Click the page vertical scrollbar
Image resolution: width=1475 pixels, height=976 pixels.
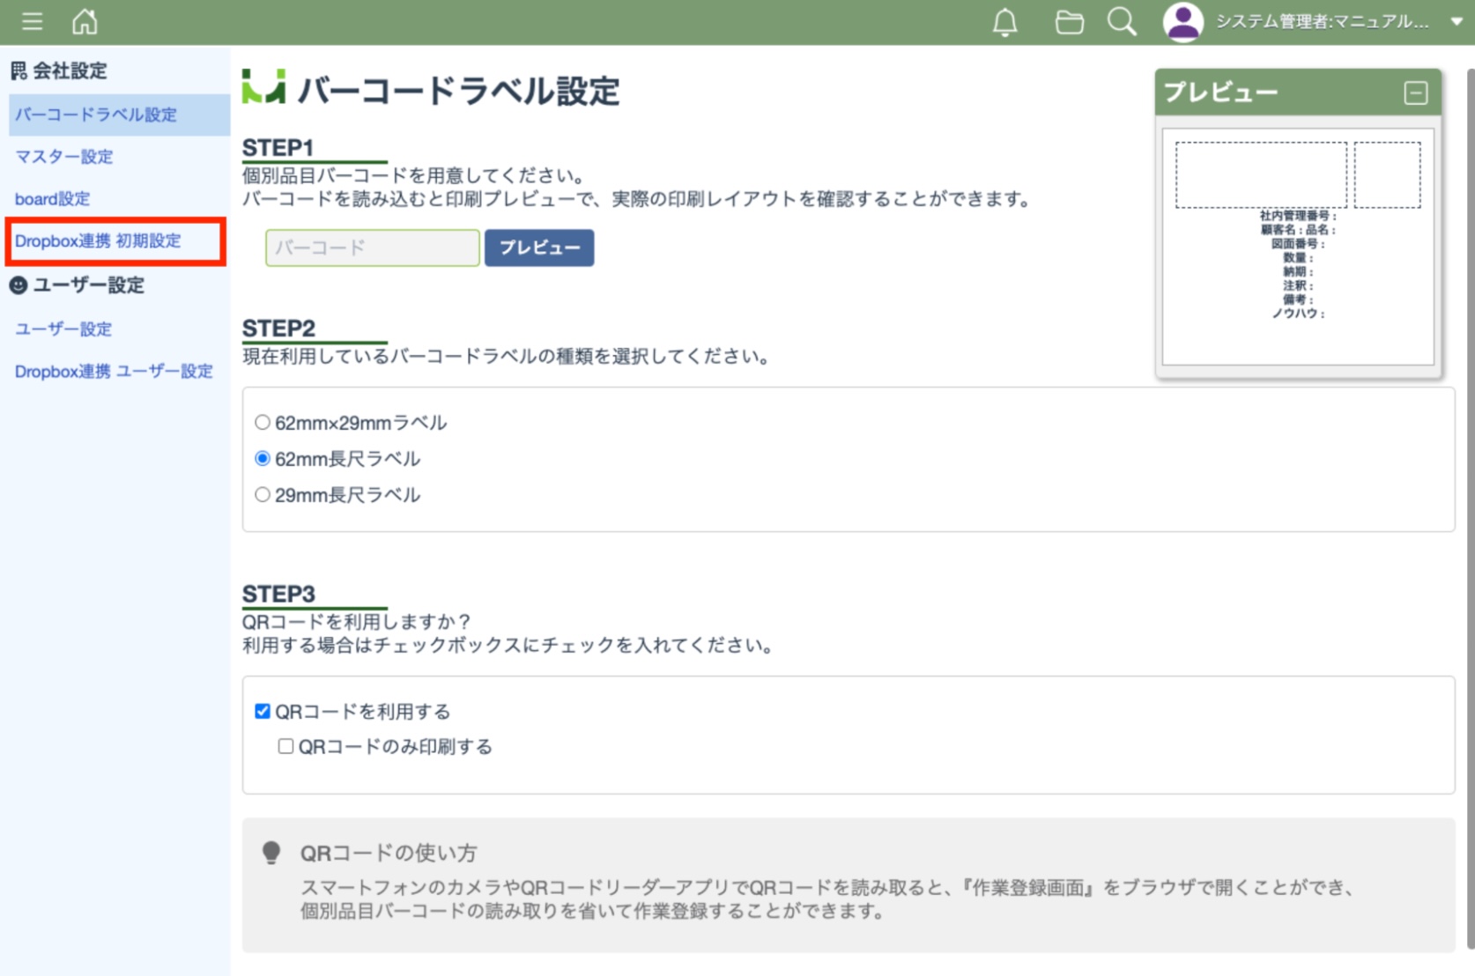[1469, 440]
